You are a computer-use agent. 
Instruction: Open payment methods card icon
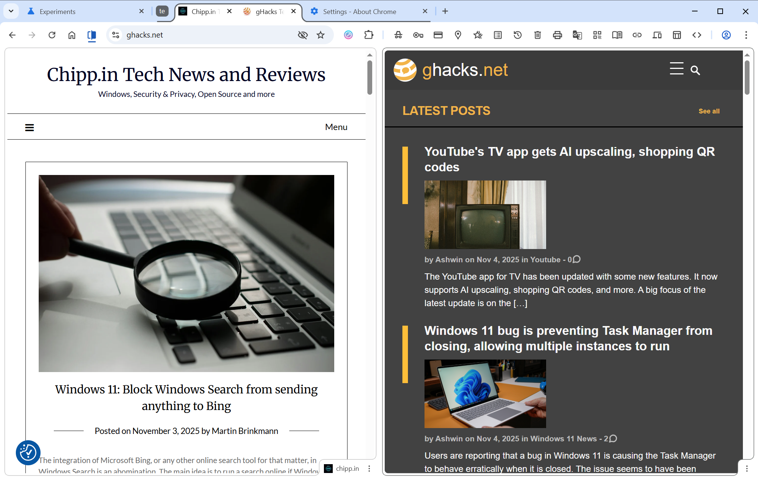(438, 35)
